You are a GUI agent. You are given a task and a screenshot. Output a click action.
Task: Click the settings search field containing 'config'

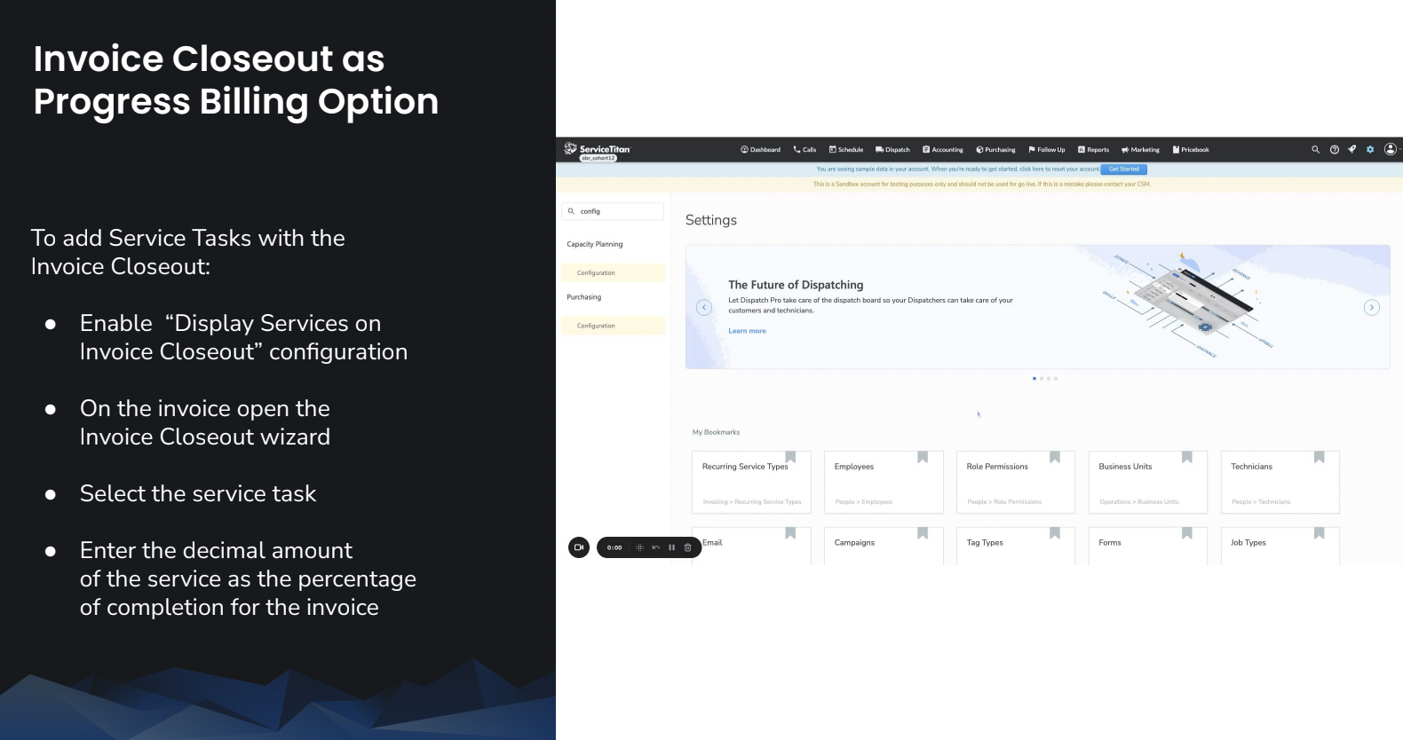click(613, 211)
